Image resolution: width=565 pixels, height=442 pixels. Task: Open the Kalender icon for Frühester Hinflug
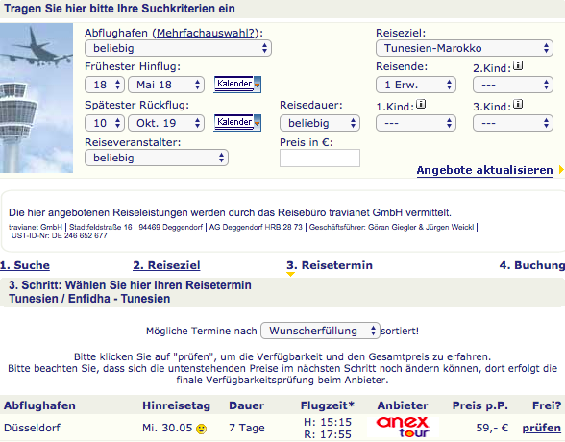(237, 85)
